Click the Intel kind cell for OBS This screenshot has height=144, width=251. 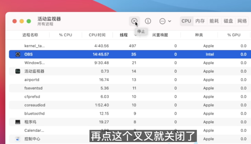tap(210, 54)
